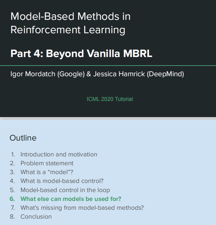Select outline item 'Problem statement'
This screenshot has width=216, height=225.
click(x=47, y=163)
